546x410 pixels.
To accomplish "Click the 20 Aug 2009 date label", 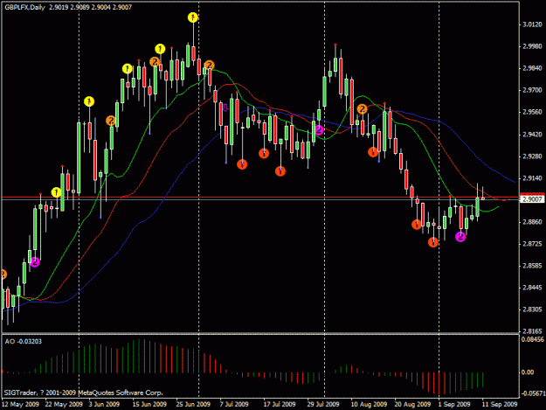I will 412,404.
